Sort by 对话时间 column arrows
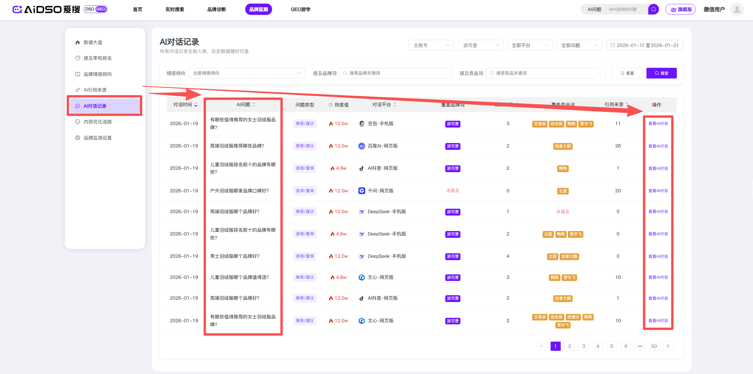The image size is (753, 374). (196, 105)
